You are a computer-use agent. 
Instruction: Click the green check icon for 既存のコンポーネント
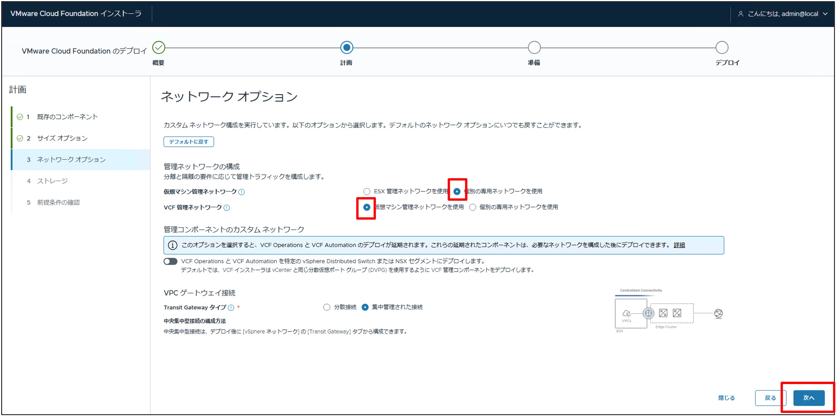pos(20,117)
